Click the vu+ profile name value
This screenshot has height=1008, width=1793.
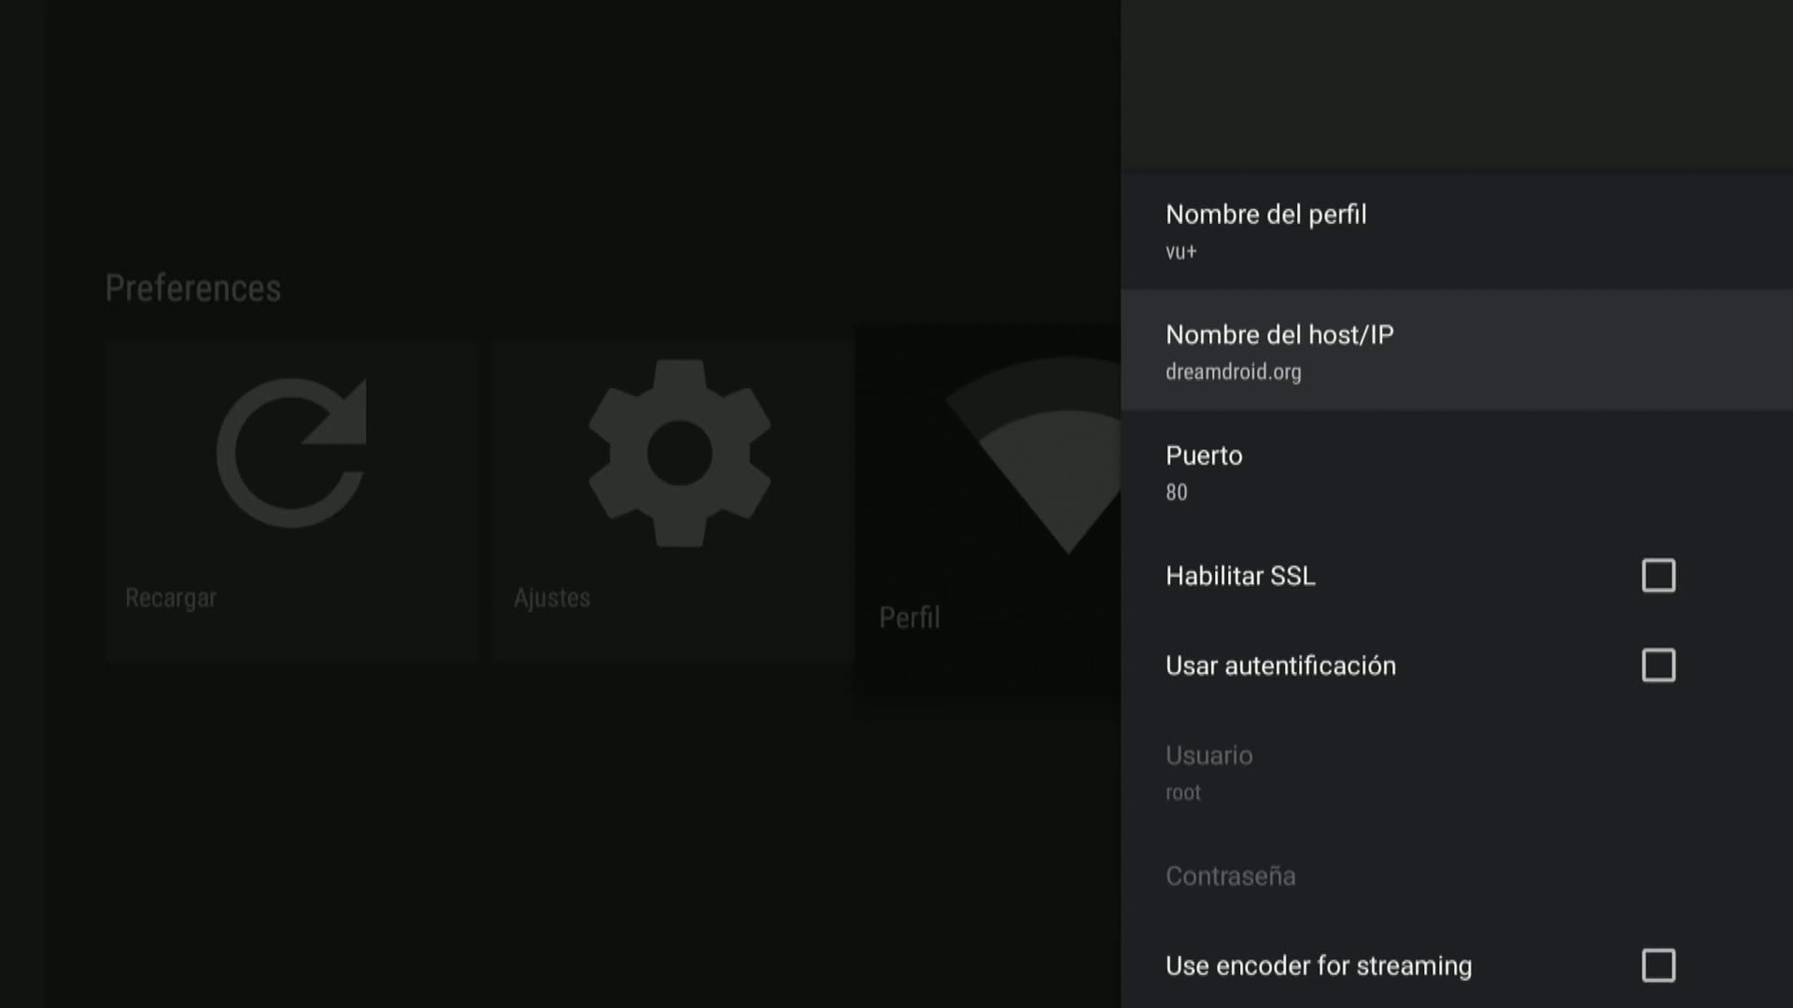coord(1180,252)
